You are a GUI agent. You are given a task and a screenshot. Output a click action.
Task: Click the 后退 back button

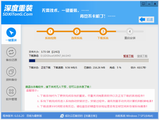click(146, 19)
